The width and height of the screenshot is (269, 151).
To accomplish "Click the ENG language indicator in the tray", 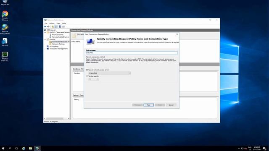I will (x=250, y=148).
